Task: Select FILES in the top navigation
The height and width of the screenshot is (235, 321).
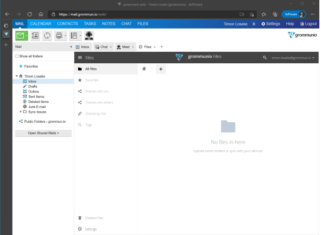Action: tap(143, 24)
